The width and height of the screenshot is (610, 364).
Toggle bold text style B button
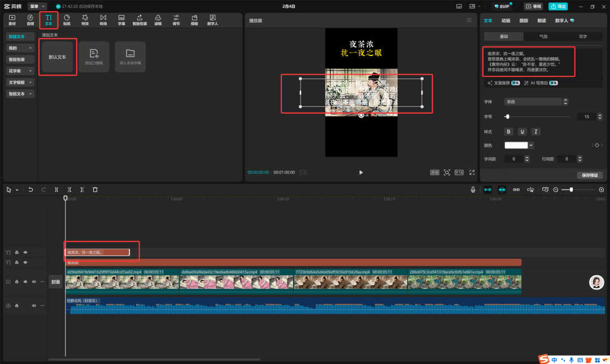pyautogui.click(x=508, y=132)
